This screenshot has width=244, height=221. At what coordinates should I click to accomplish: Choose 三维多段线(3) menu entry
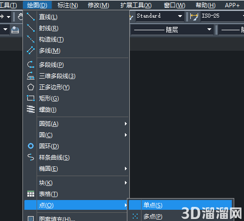pos(77,76)
